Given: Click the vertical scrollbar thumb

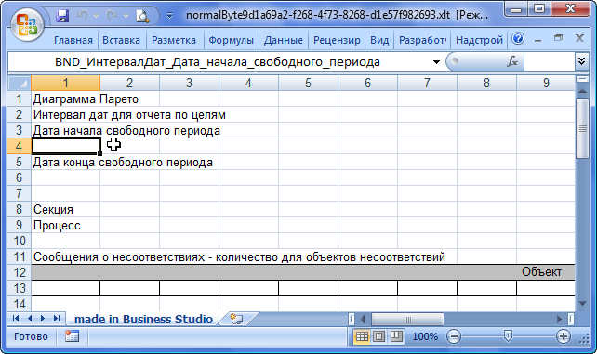Looking at the screenshot, I should [582, 128].
